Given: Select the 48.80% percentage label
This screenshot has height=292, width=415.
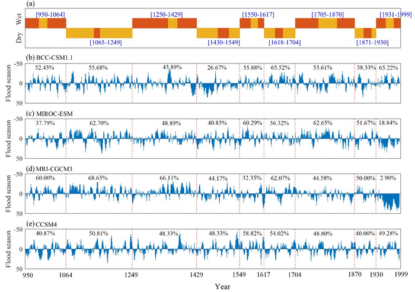Looking at the screenshot, I should [x=323, y=234].
